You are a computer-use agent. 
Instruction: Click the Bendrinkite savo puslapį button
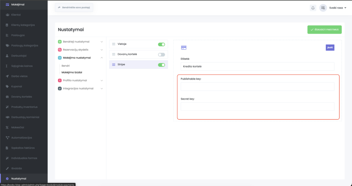(x=74, y=8)
